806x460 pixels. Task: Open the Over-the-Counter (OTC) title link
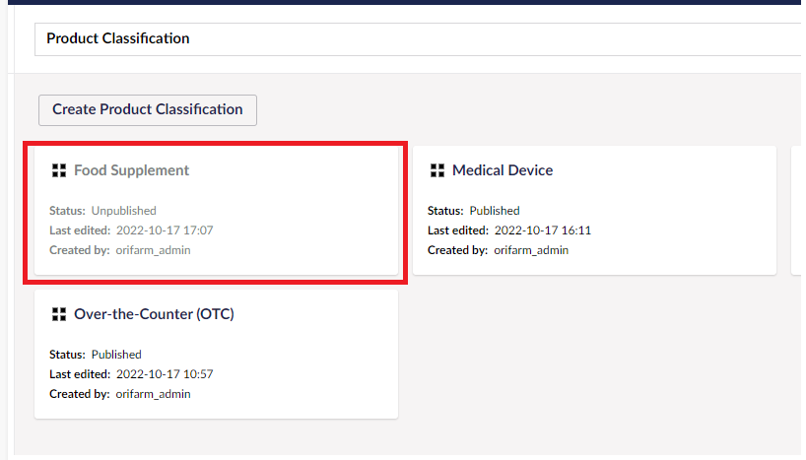point(155,314)
